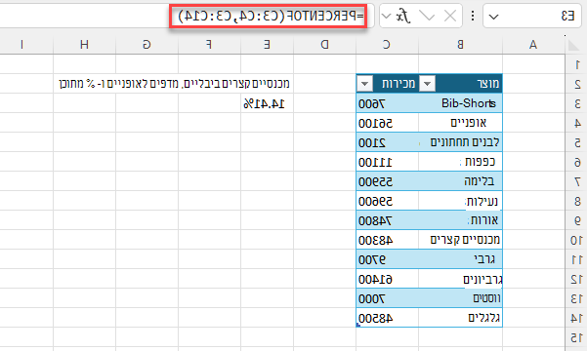The height and width of the screenshot is (351, 587).
Task: Click the sales value in גרביונים row
Action: tap(388, 279)
